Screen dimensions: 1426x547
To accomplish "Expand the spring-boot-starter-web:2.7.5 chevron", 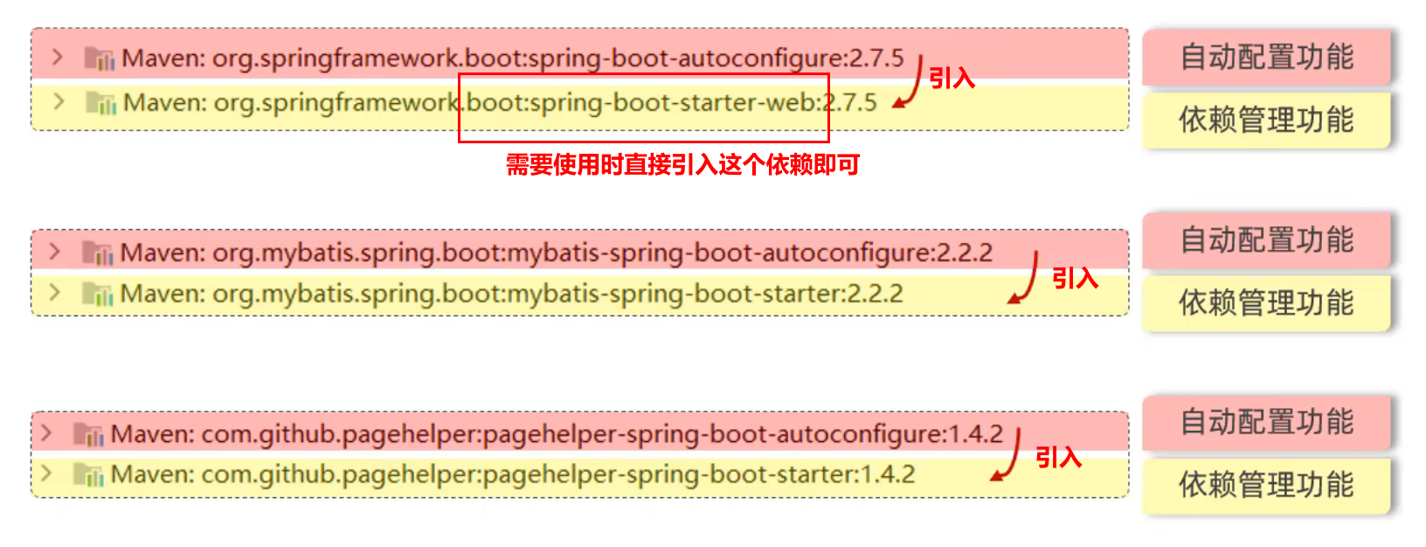I will [x=59, y=101].
